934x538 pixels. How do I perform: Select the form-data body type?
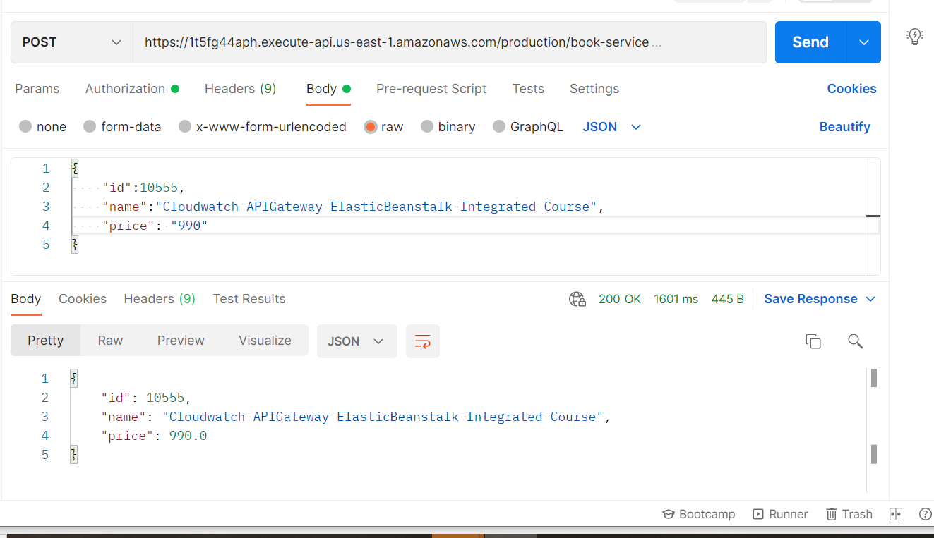tap(122, 126)
